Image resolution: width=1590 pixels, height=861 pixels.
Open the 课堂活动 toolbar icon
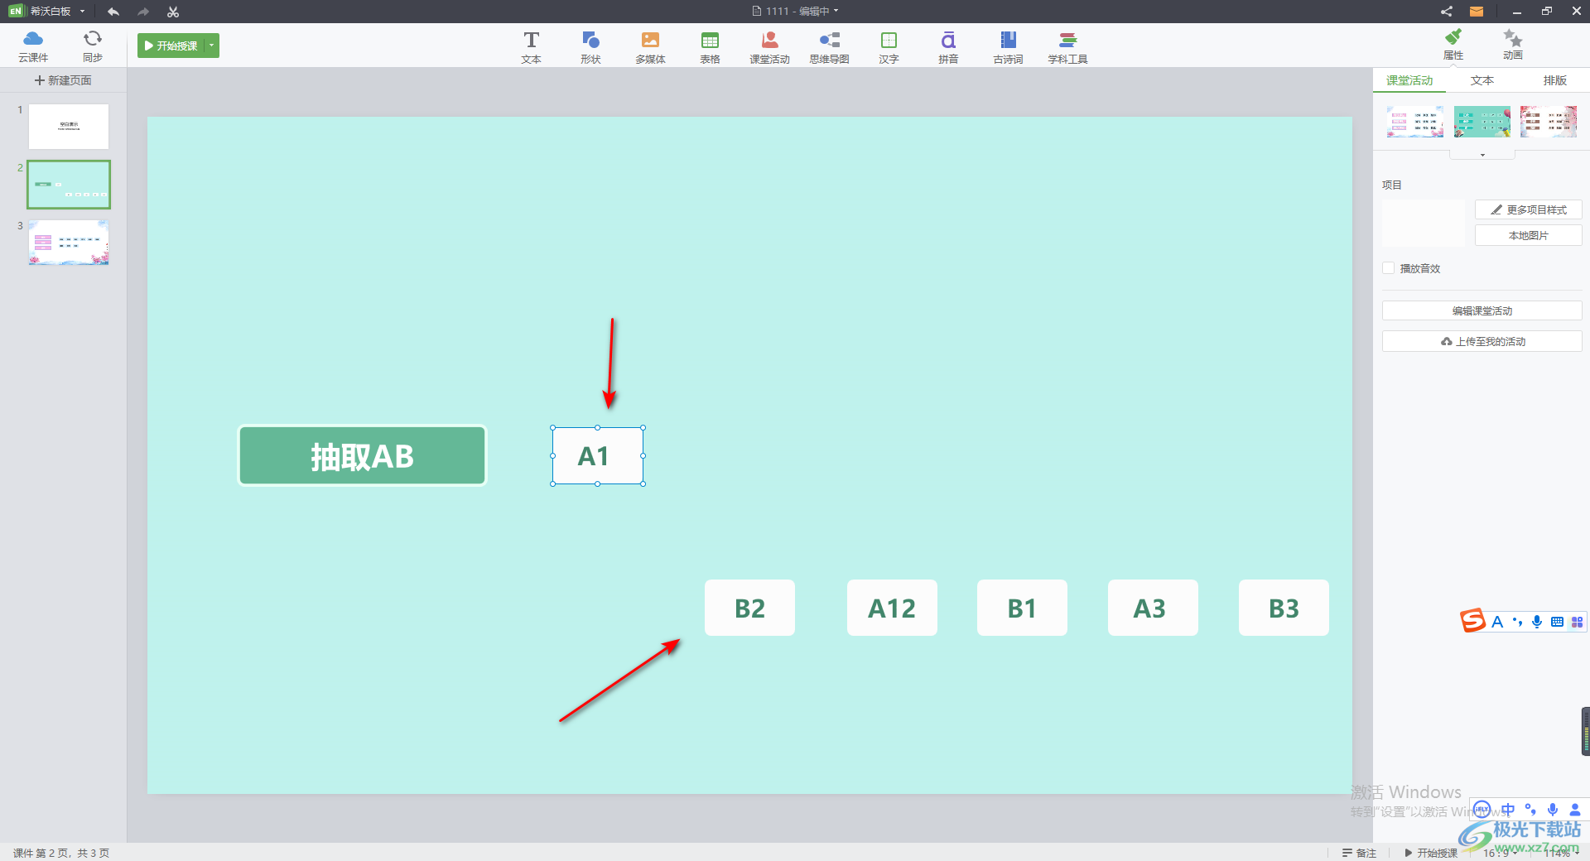[x=769, y=47]
